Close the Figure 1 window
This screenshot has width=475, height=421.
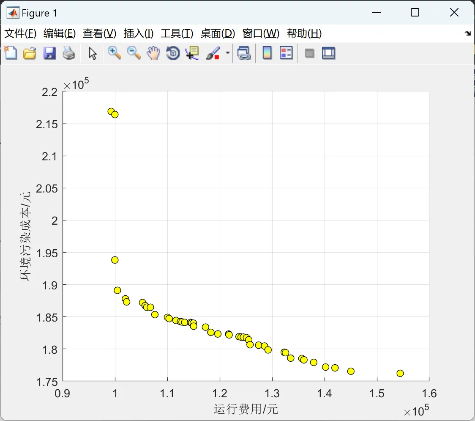pyautogui.click(x=454, y=12)
